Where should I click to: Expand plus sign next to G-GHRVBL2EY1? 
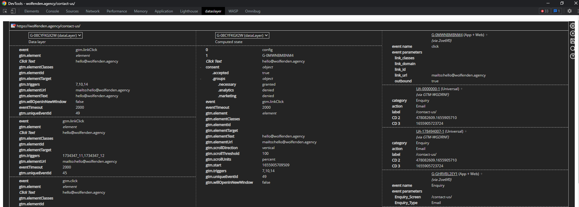tap(482, 174)
